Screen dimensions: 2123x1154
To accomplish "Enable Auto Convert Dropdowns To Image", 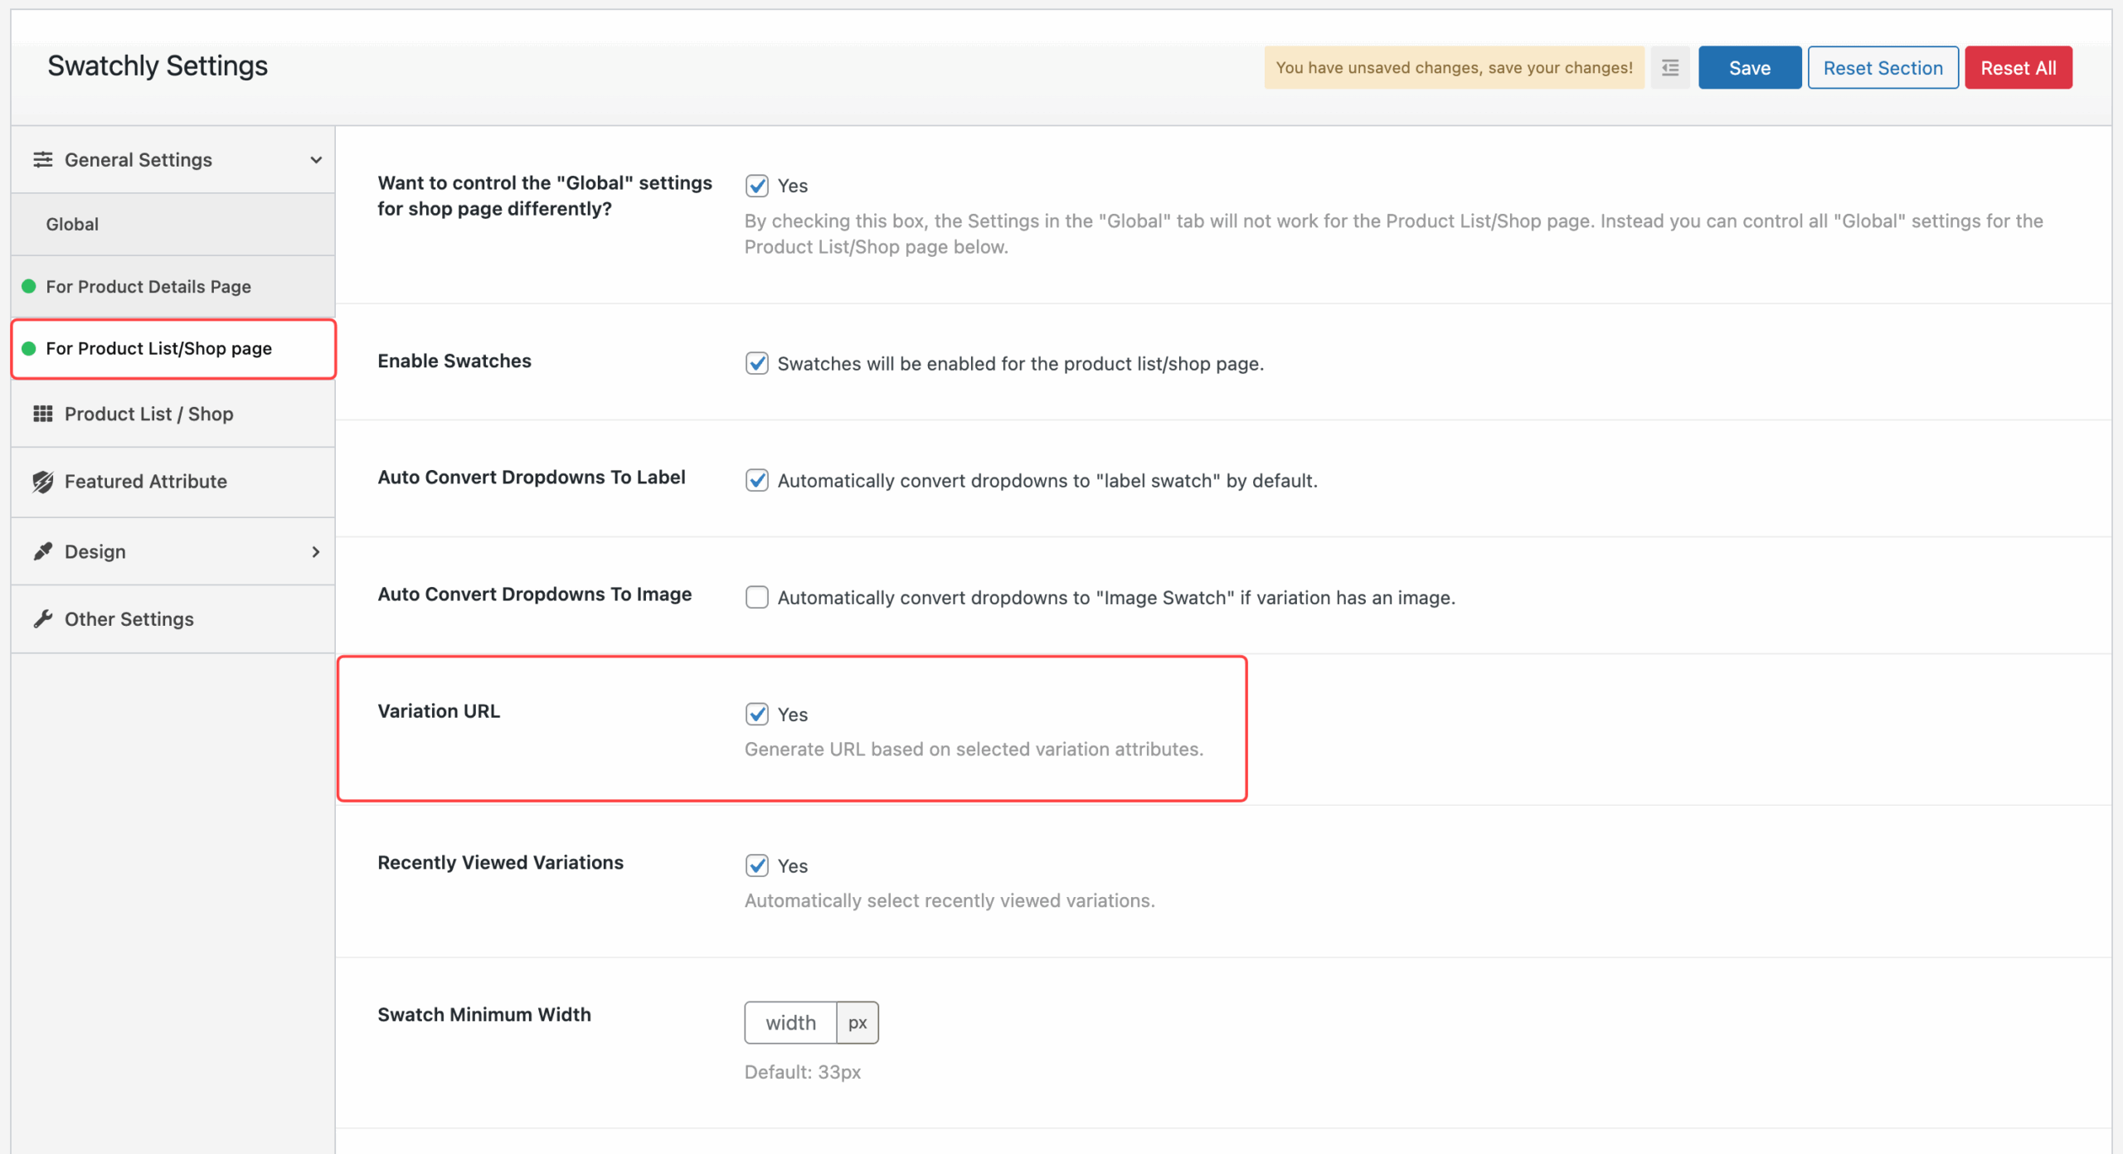I will click(x=756, y=597).
